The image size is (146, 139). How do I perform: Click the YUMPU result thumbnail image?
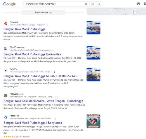pos(93,74)
